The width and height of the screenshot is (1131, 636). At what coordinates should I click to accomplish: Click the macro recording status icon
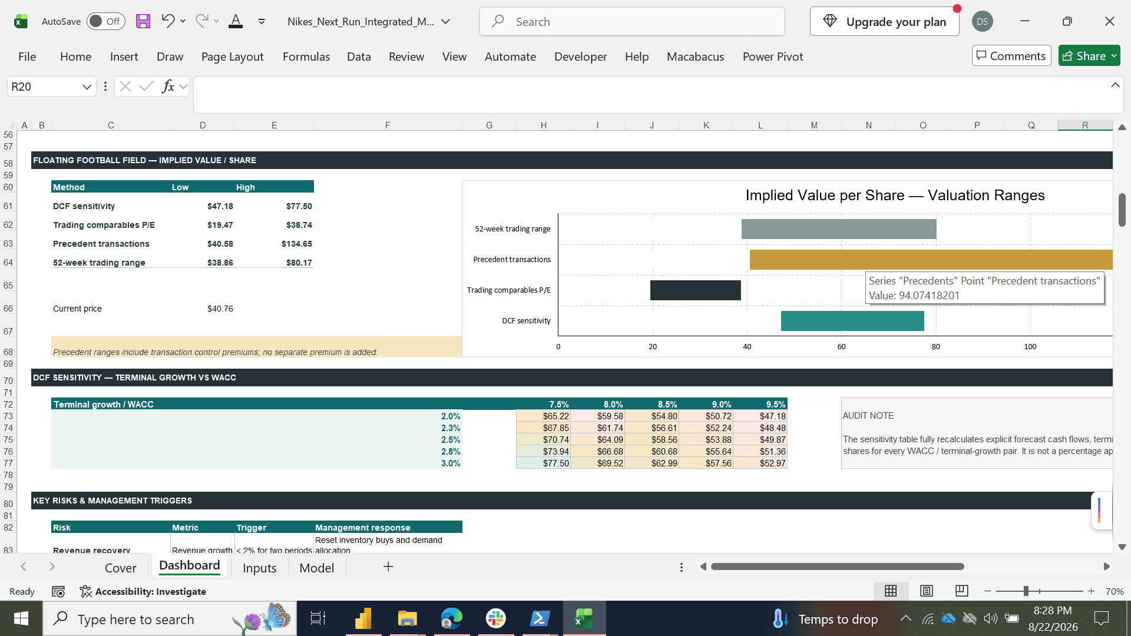[x=58, y=591]
